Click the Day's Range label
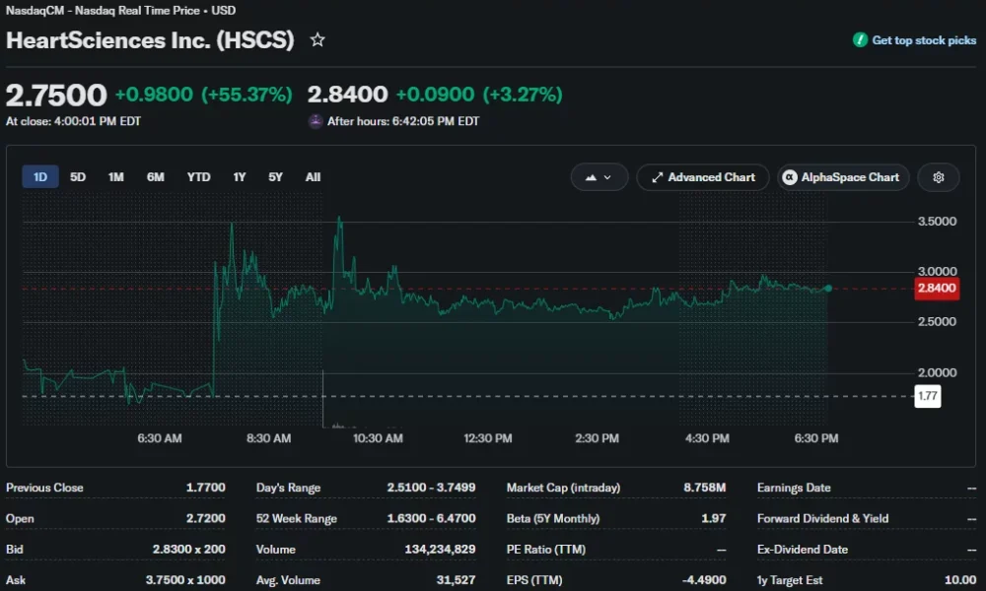Image resolution: width=986 pixels, height=591 pixels. [288, 488]
